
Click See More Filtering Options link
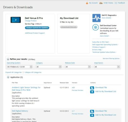pyautogui.click(x=111, y=59)
